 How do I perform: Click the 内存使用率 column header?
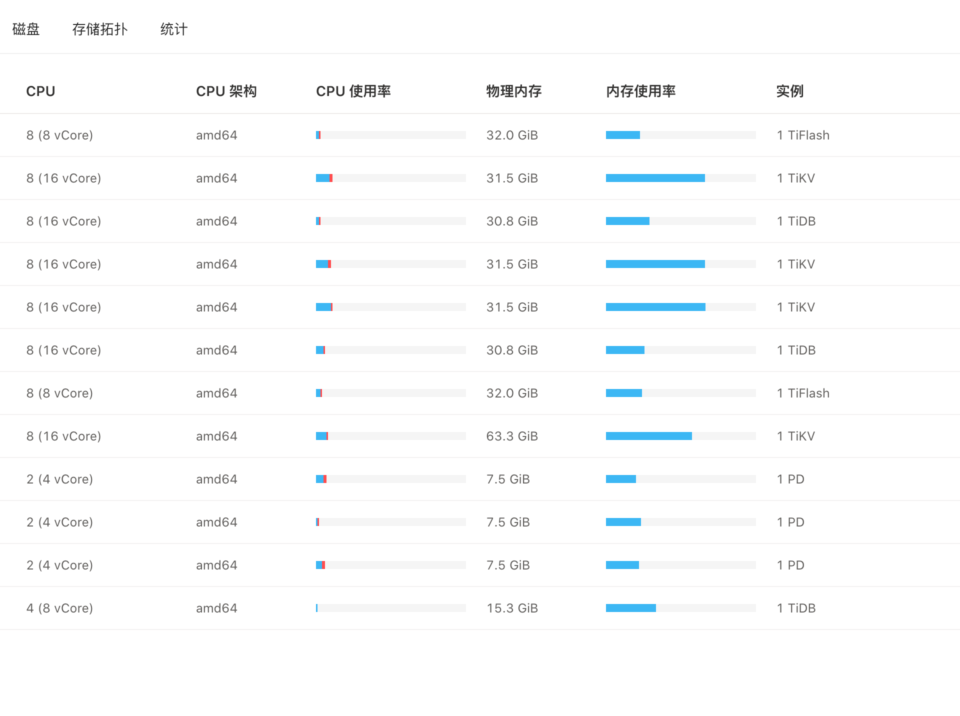(640, 91)
